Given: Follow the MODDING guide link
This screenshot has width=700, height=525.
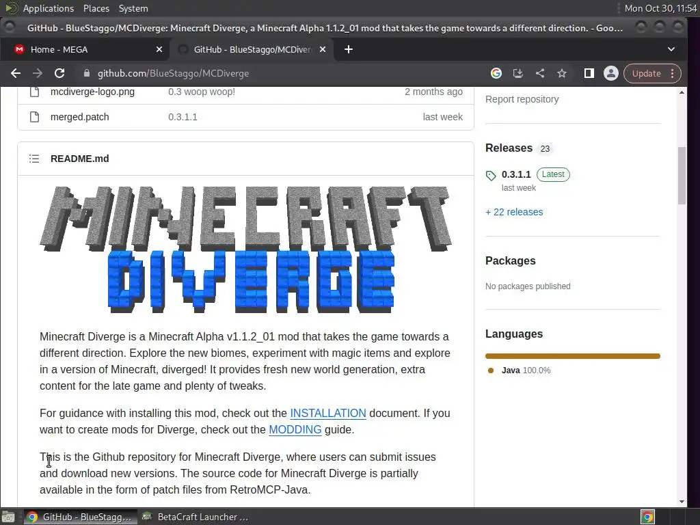Looking at the screenshot, I should pyautogui.click(x=295, y=429).
